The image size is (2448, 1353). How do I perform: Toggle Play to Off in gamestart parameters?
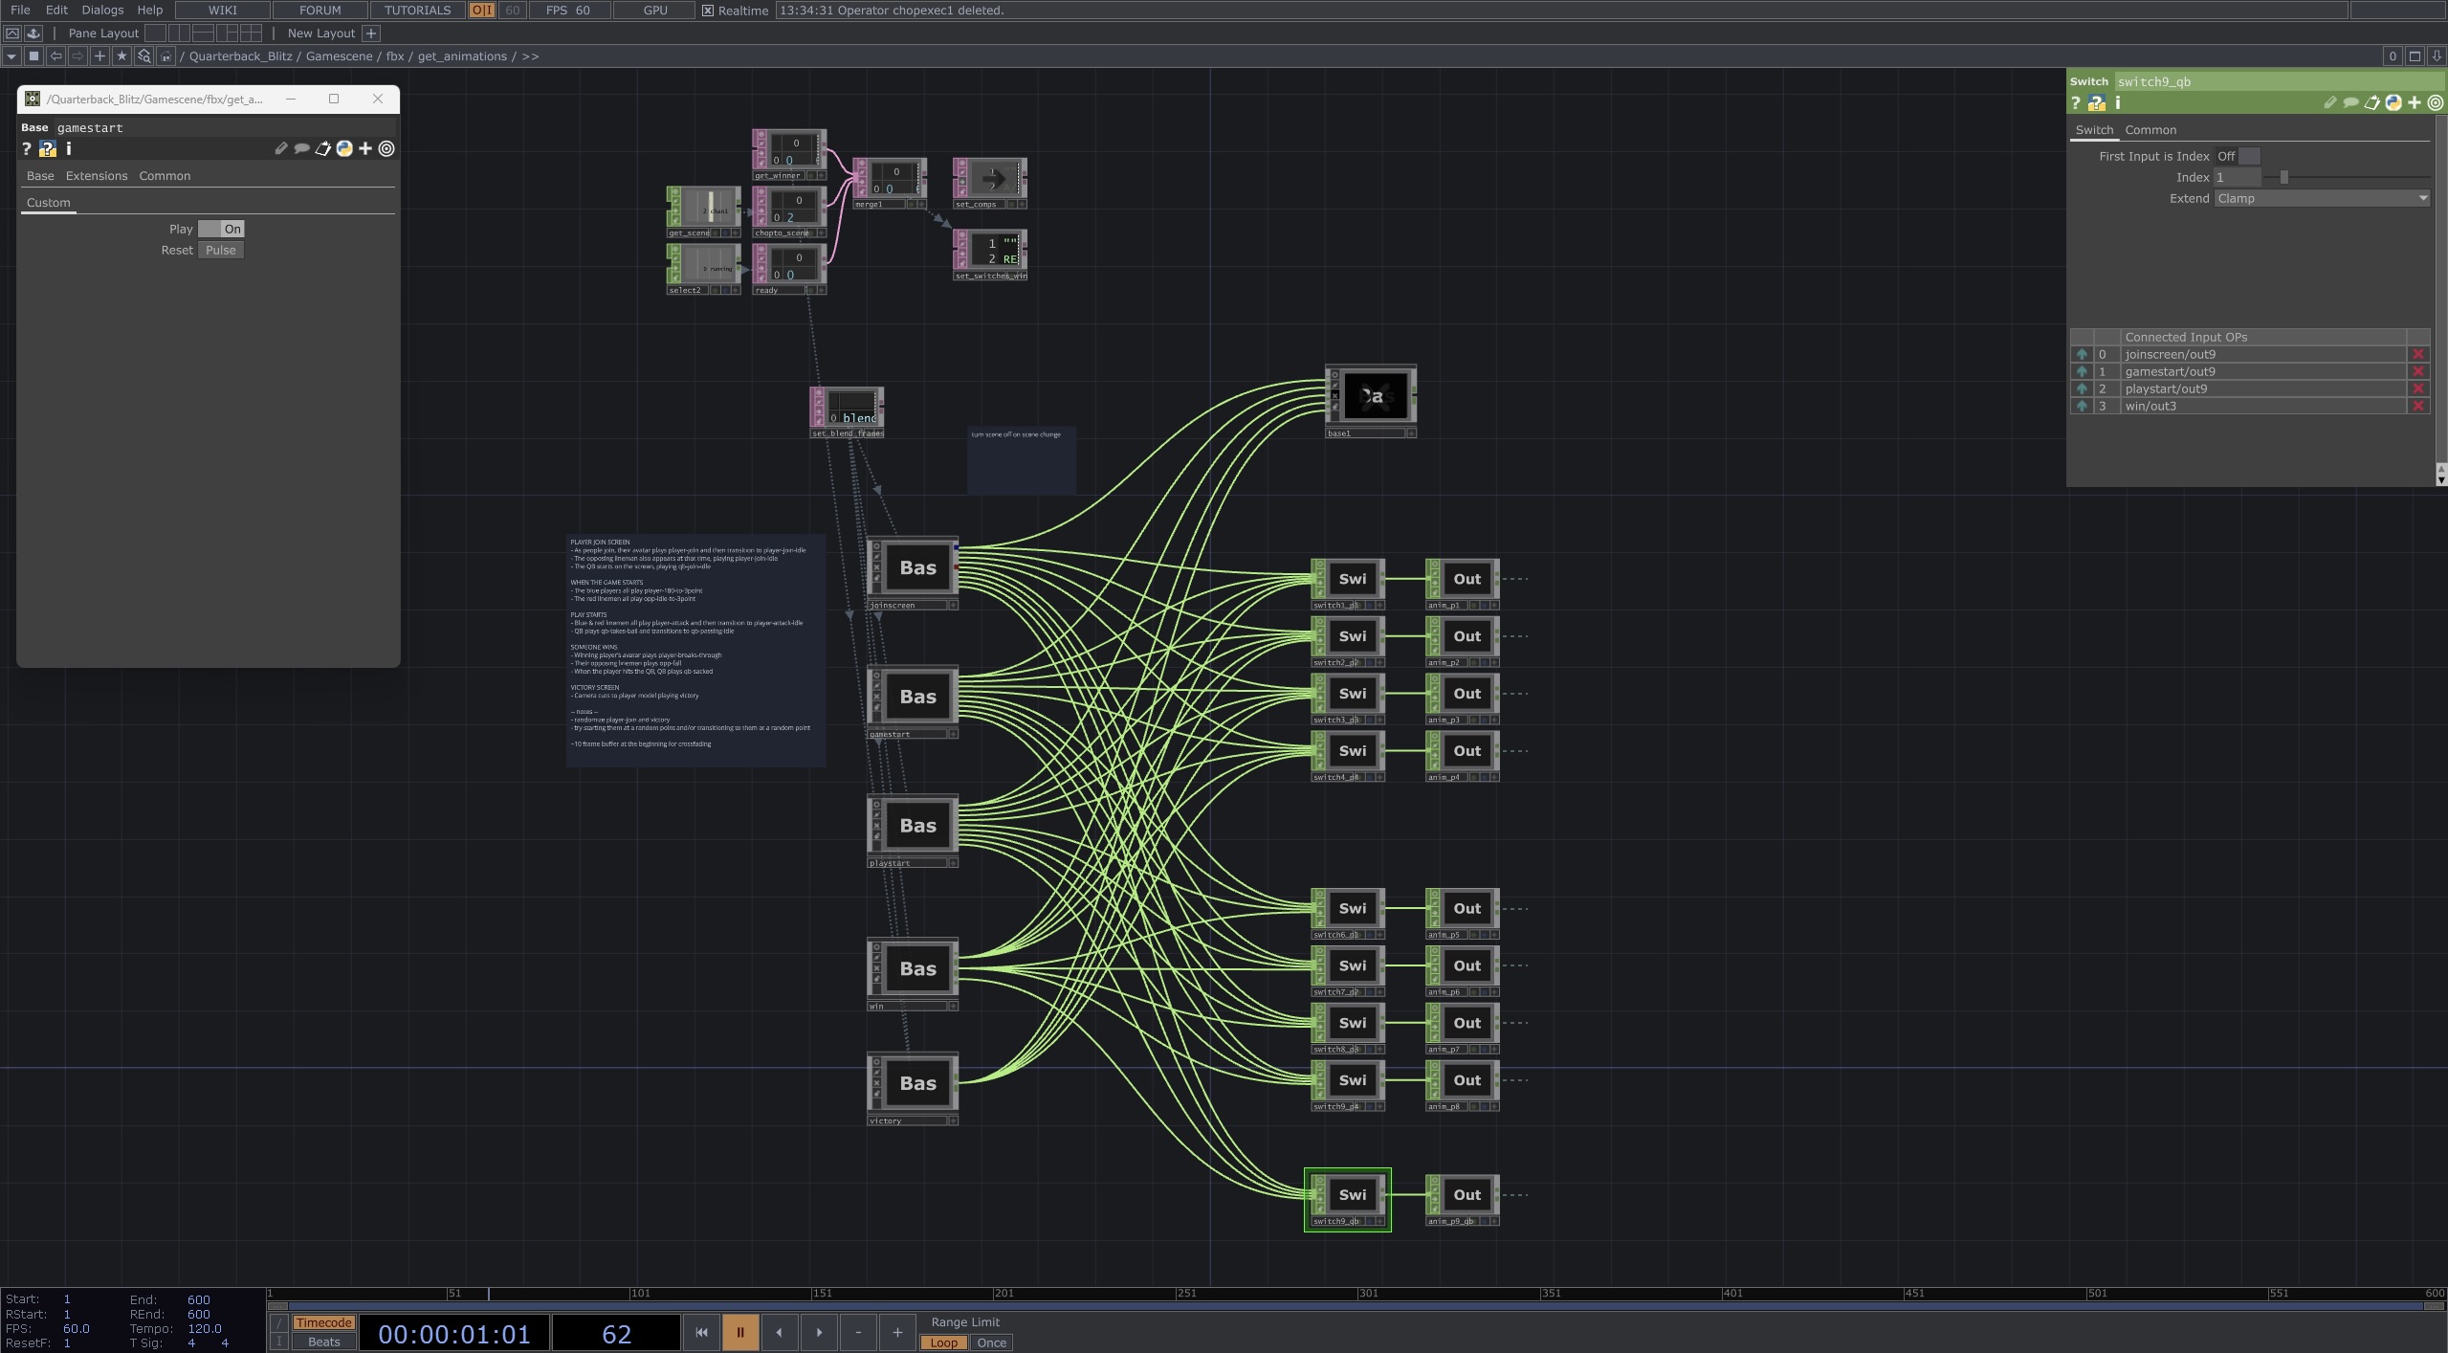coord(211,228)
